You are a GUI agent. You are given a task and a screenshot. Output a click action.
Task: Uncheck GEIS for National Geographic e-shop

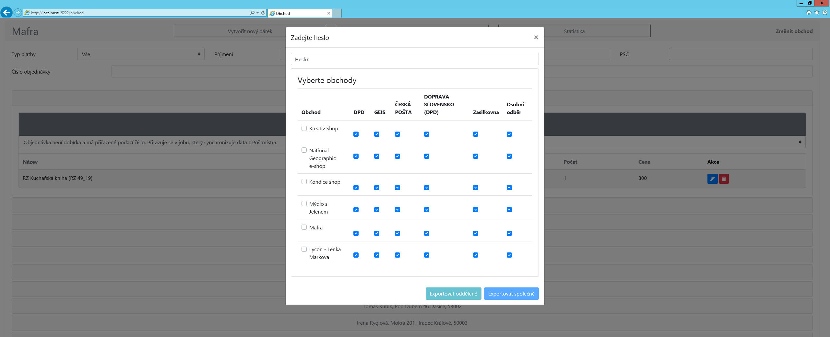[377, 156]
